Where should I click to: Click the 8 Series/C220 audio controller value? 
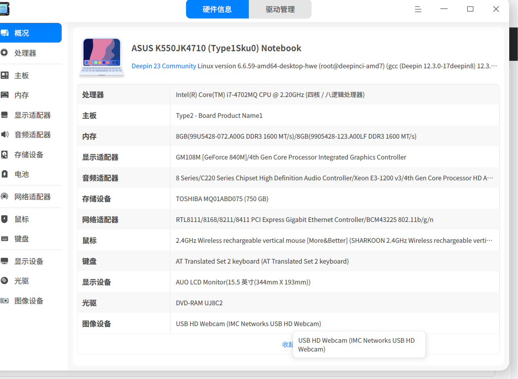tap(335, 178)
